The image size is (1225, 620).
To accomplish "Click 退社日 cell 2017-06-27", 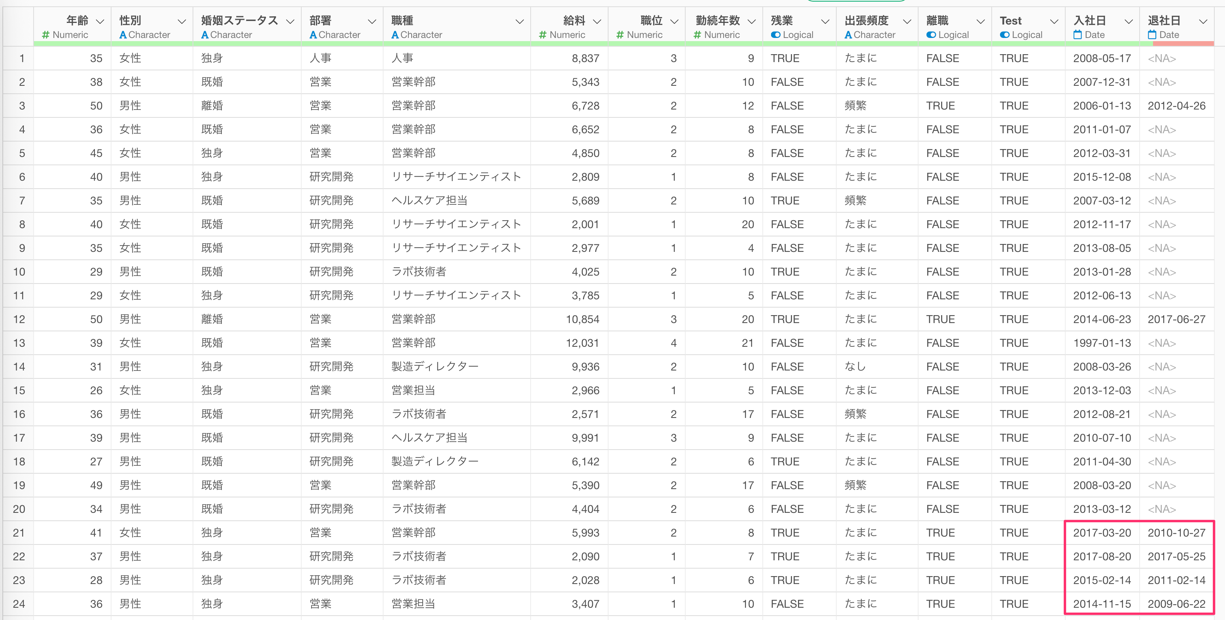I will click(1176, 319).
